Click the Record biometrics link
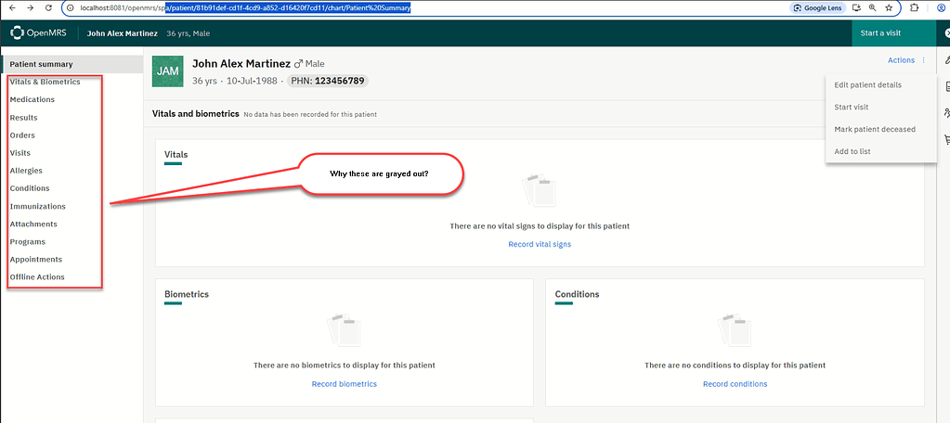The image size is (950, 423). tap(344, 384)
